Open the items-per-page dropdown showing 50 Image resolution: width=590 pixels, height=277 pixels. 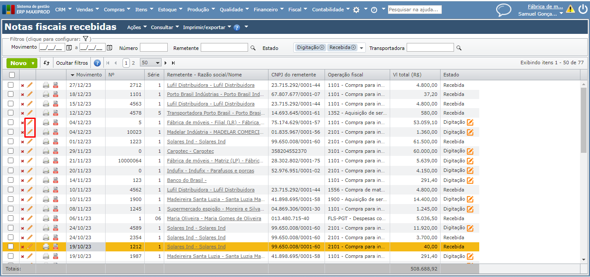click(x=151, y=63)
